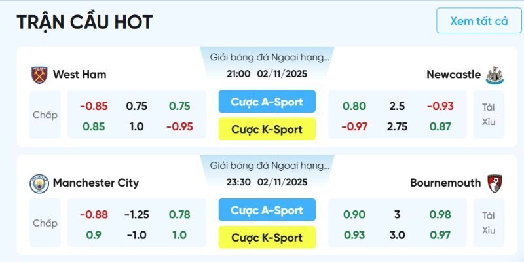Click the Newcastle club crest

(x=493, y=75)
